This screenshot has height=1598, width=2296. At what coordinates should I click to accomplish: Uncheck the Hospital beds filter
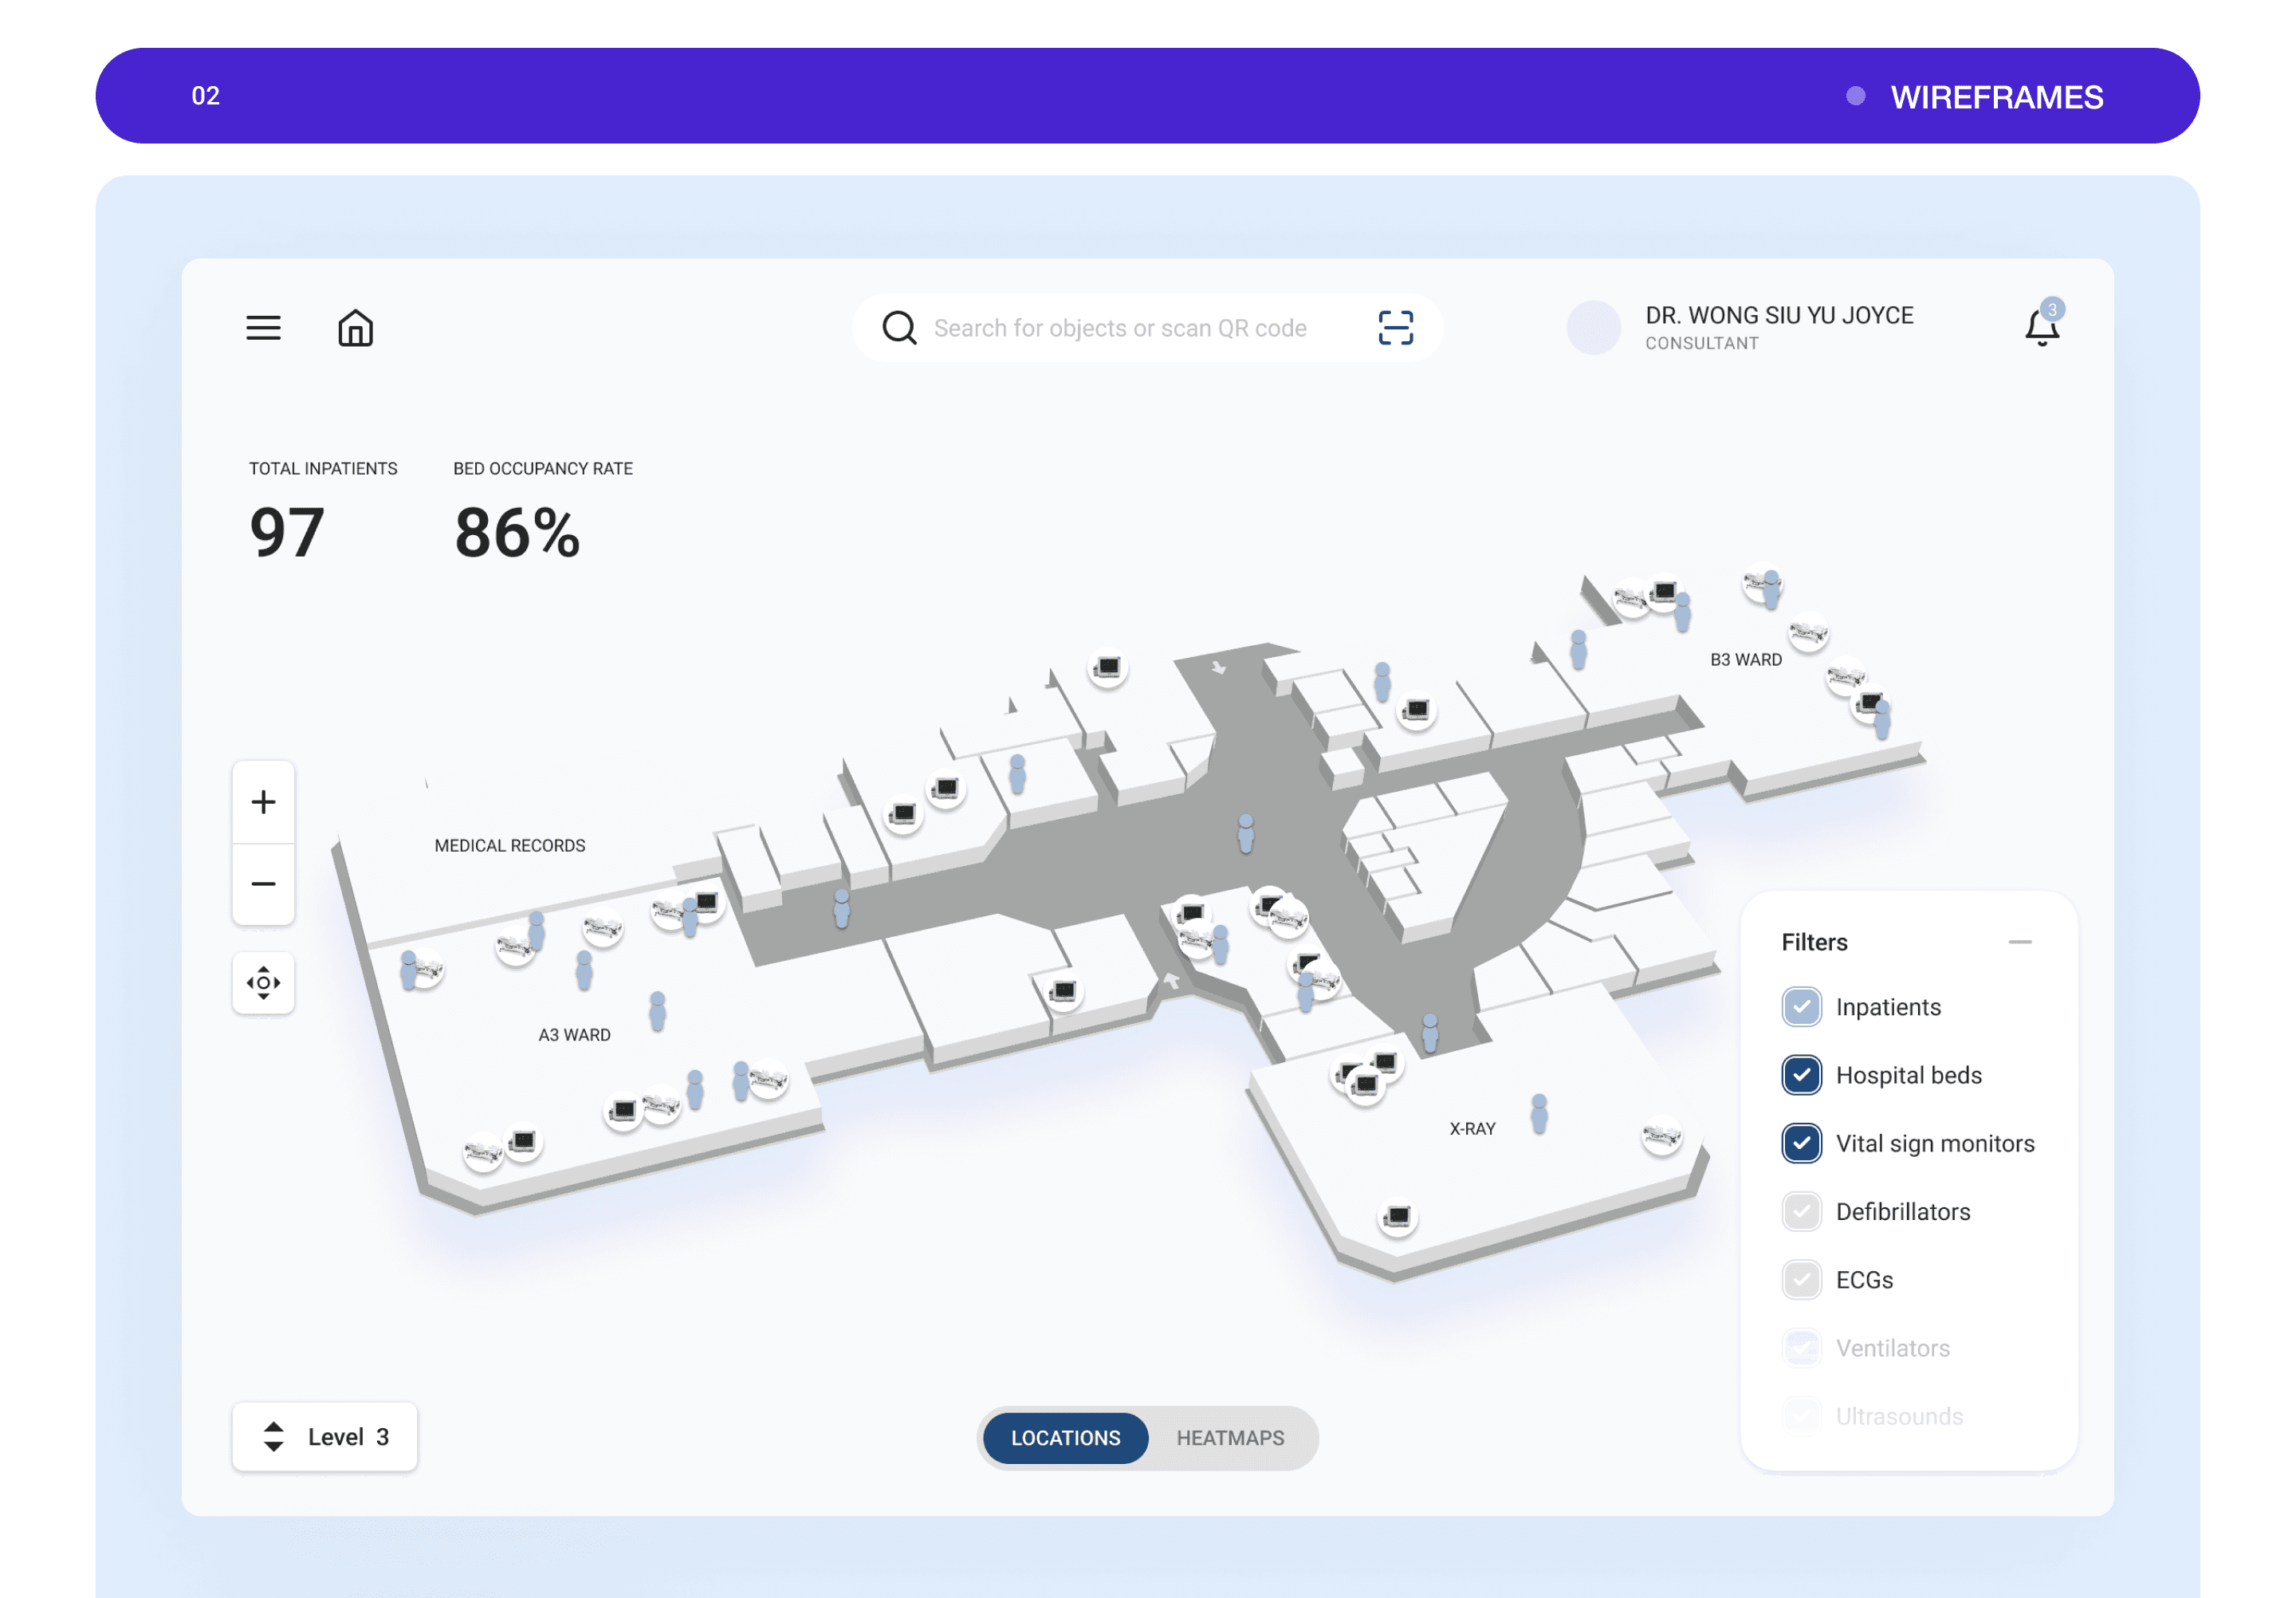tap(1801, 1075)
